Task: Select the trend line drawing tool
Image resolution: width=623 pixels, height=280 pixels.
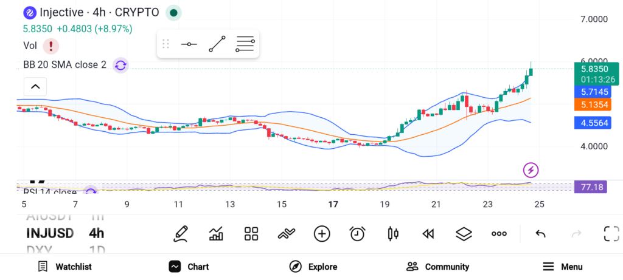Action: (217, 44)
